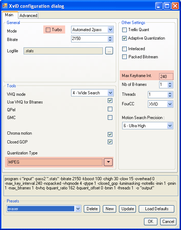Switch to the Advanced tab

pyautogui.click(x=29, y=16)
